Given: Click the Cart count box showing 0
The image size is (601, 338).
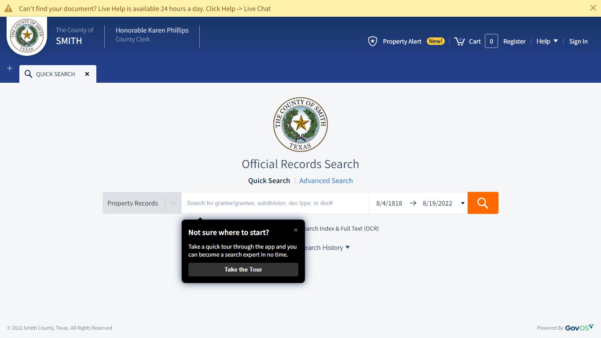Looking at the screenshot, I should tap(491, 41).
